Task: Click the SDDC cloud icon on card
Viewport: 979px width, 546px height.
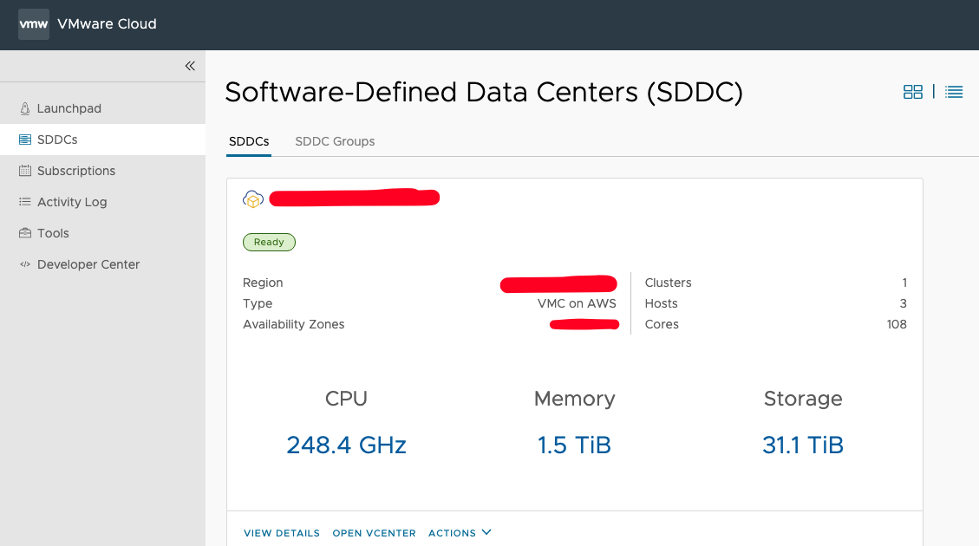Action: point(253,199)
